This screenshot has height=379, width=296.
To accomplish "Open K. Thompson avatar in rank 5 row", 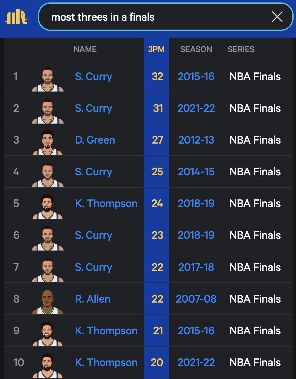I will coord(47,206).
